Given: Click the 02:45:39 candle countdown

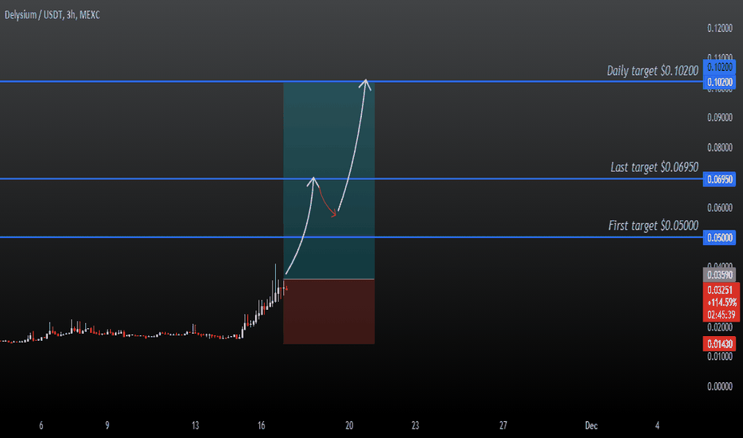Looking at the screenshot, I should (721, 315).
